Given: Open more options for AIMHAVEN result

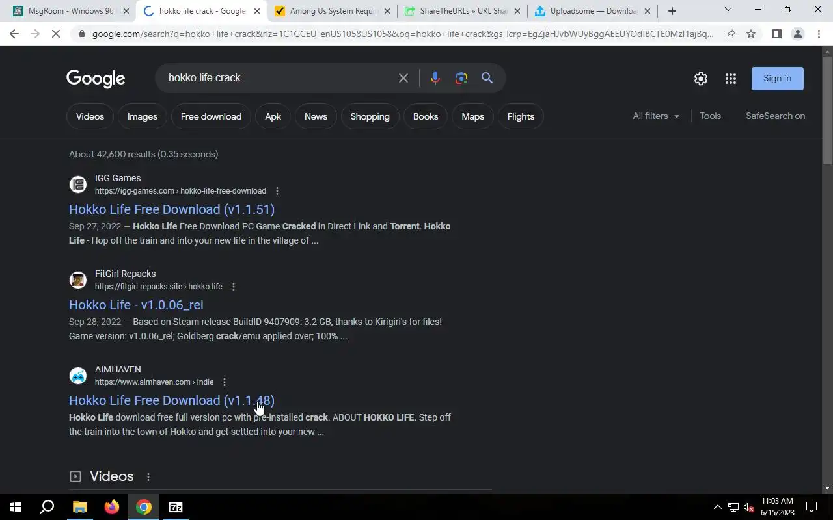Looking at the screenshot, I should coord(225,382).
